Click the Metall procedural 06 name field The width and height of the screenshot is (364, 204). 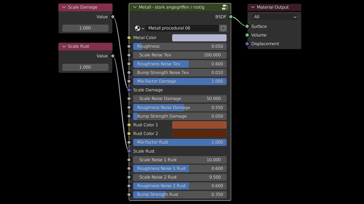(x=182, y=28)
